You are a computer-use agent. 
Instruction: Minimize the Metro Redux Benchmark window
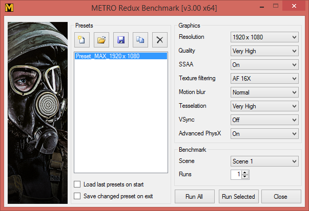pyautogui.click(x=262, y=7)
